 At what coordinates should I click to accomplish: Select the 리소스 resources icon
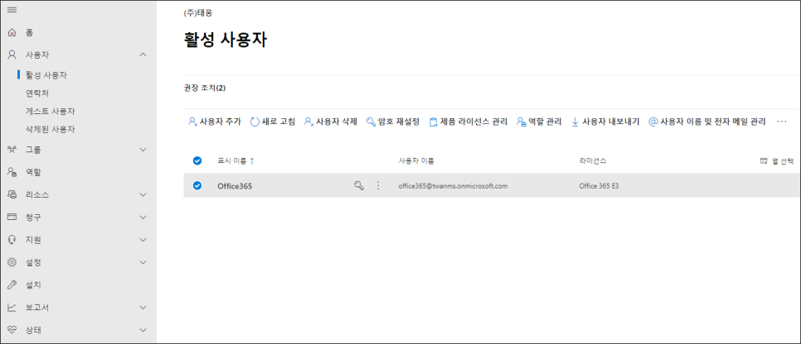tap(12, 194)
